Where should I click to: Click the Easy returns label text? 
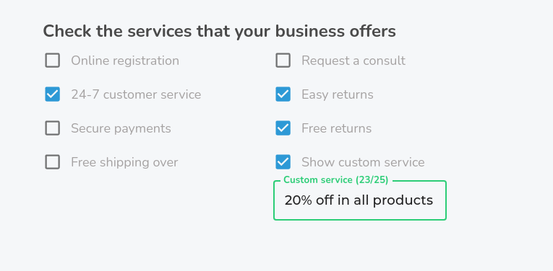pyautogui.click(x=338, y=94)
